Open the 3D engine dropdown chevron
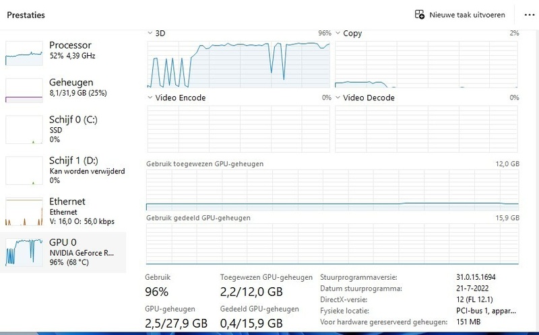This screenshot has height=335, width=539. (x=150, y=33)
